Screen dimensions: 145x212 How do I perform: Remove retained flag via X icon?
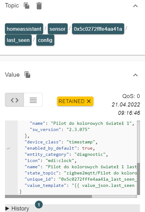pos(89,101)
